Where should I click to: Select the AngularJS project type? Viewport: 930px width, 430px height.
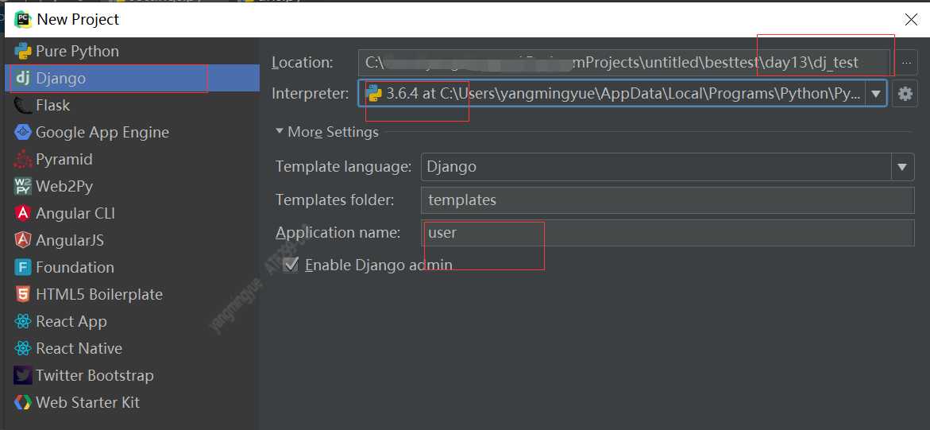132,241
